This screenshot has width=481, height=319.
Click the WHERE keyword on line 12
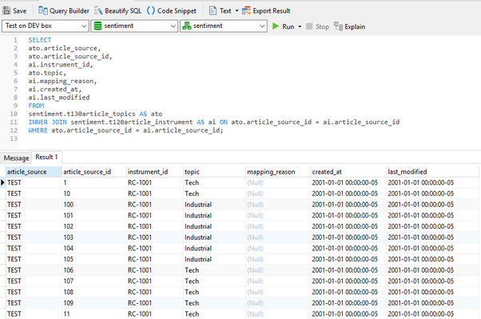click(x=38, y=130)
